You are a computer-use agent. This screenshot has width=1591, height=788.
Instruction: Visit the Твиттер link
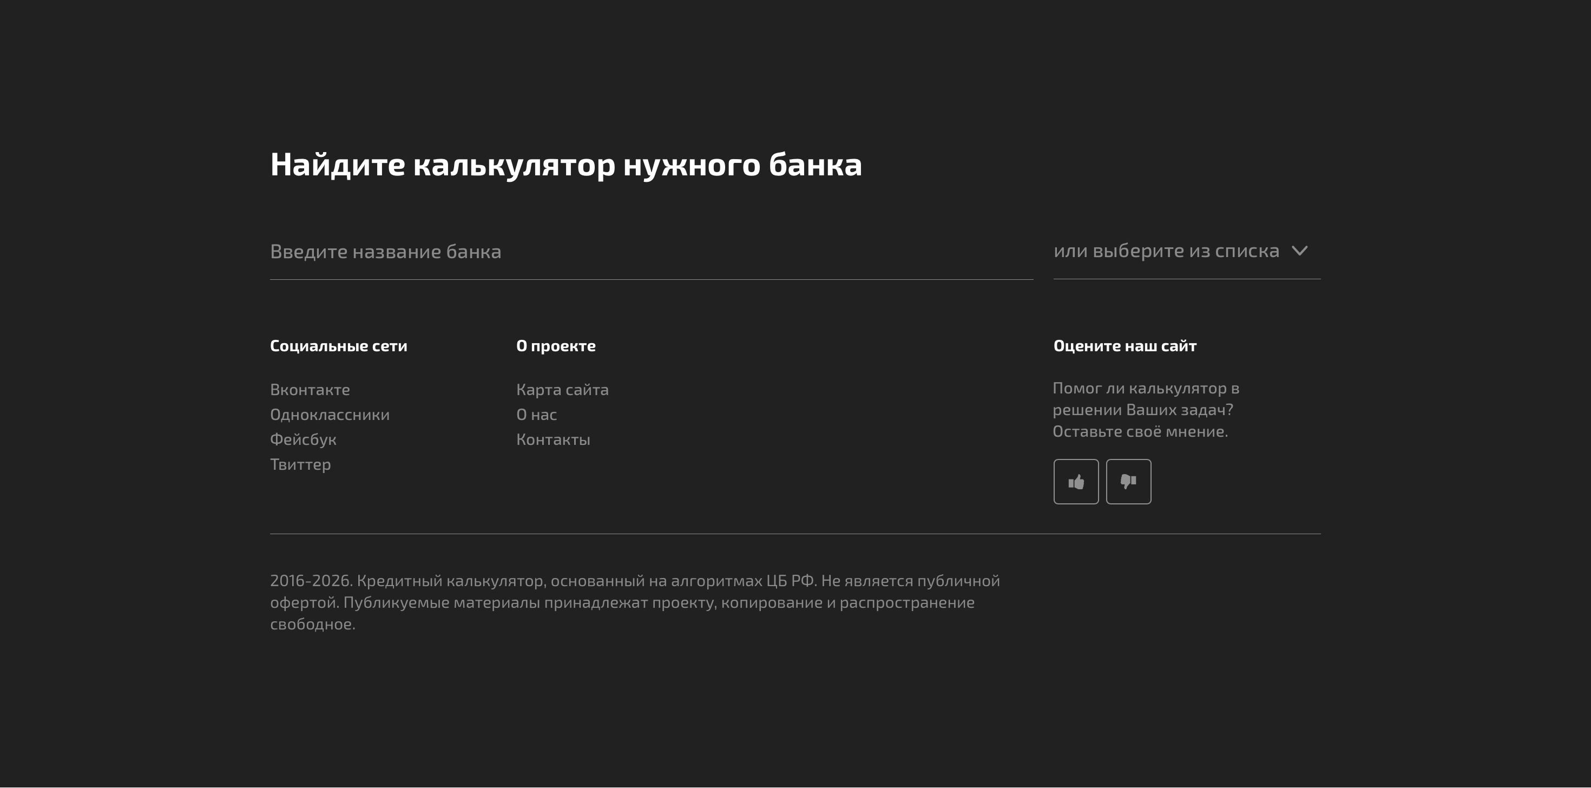pos(300,464)
